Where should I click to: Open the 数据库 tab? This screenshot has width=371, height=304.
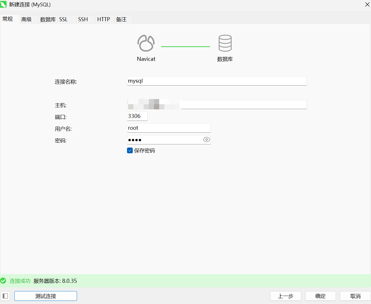48,19
